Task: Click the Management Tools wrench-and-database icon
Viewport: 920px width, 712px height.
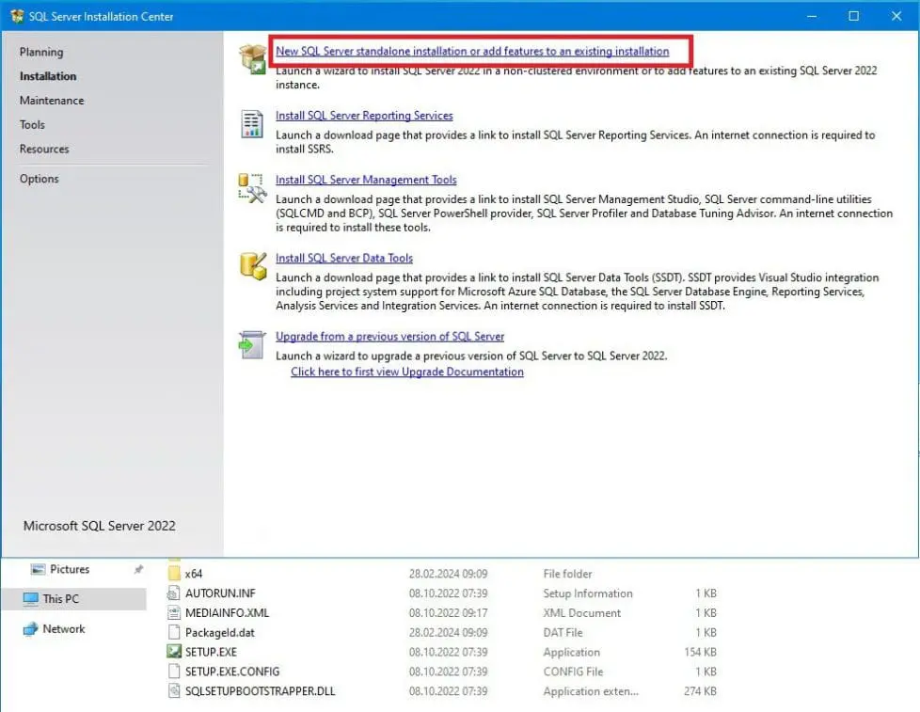Action: (252, 188)
